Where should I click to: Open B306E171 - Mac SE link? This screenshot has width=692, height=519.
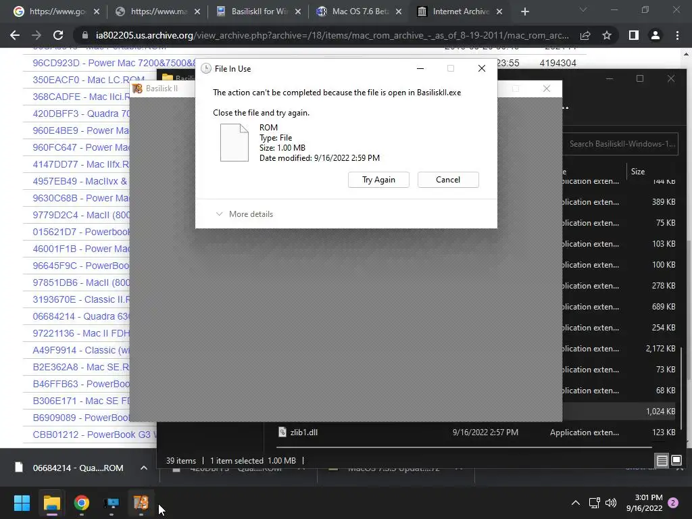click(x=81, y=401)
